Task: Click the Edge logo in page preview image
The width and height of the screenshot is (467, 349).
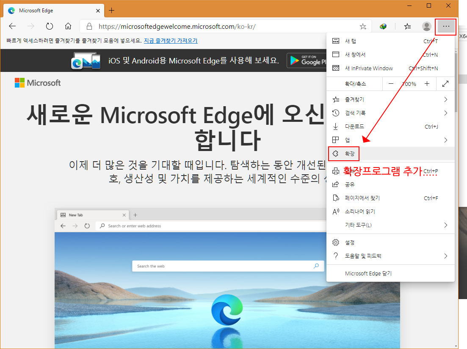Action: point(227,310)
